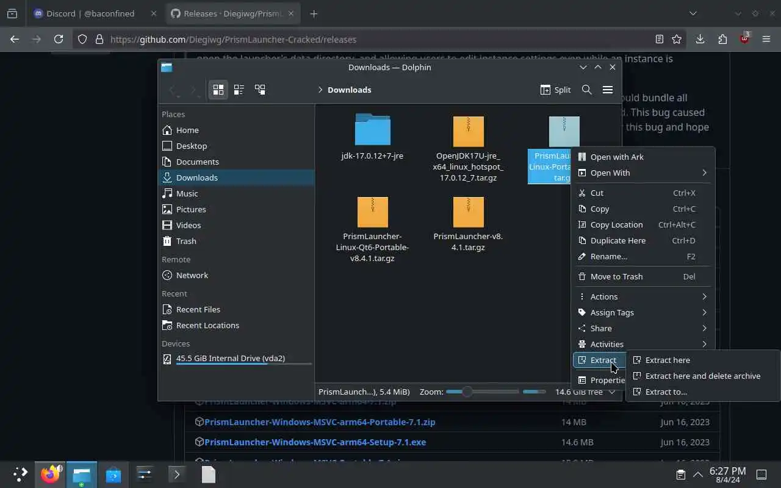Toggle reader view icon in address bar
Image resolution: width=781 pixels, height=488 pixels.
tap(659, 39)
